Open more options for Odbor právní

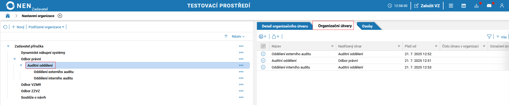[x=241, y=59]
